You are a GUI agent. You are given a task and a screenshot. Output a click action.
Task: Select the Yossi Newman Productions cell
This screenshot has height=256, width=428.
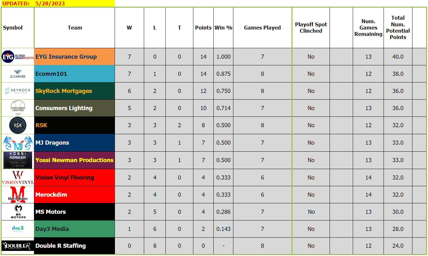(x=74, y=160)
